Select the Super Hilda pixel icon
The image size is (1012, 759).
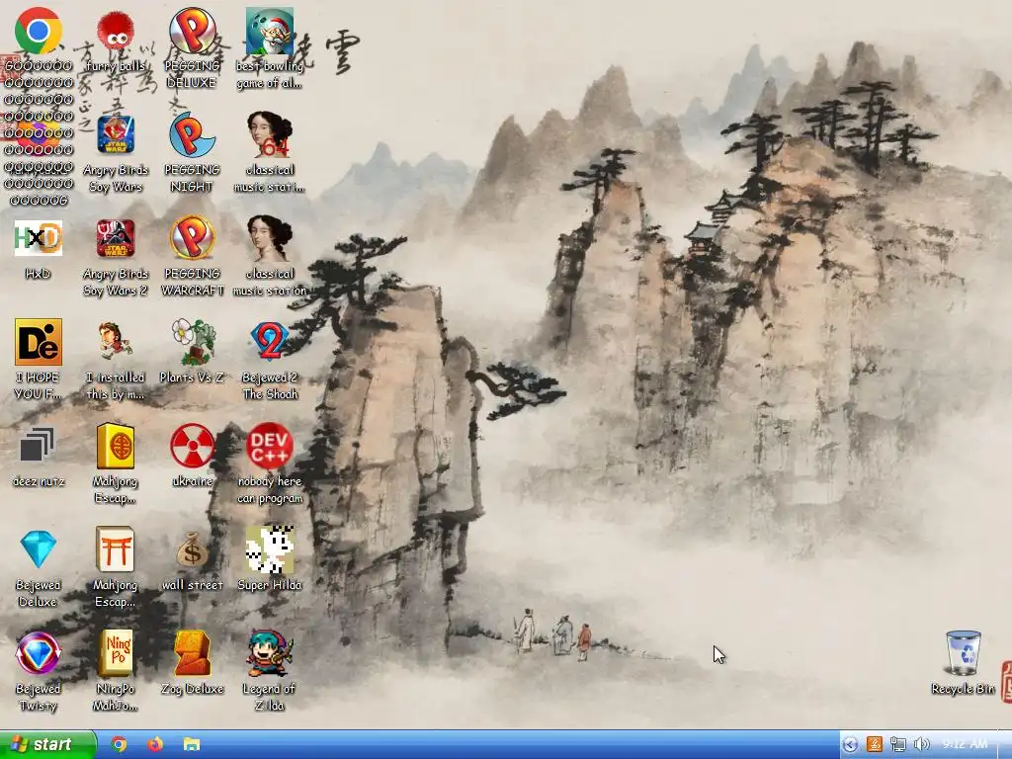[x=269, y=549]
